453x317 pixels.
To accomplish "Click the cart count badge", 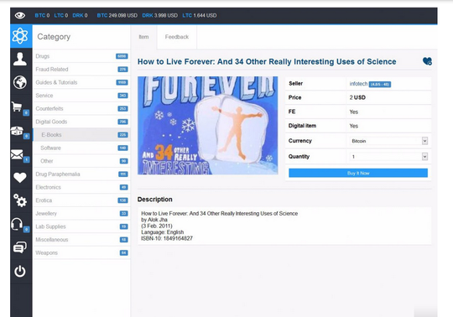I will point(26,112).
